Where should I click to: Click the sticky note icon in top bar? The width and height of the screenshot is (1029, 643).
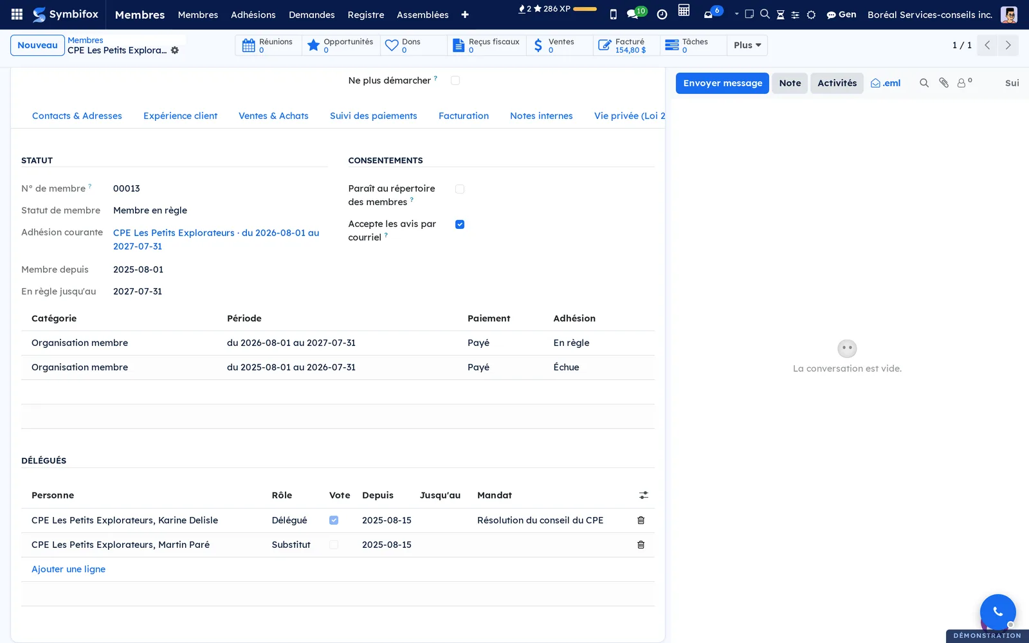click(x=749, y=14)
